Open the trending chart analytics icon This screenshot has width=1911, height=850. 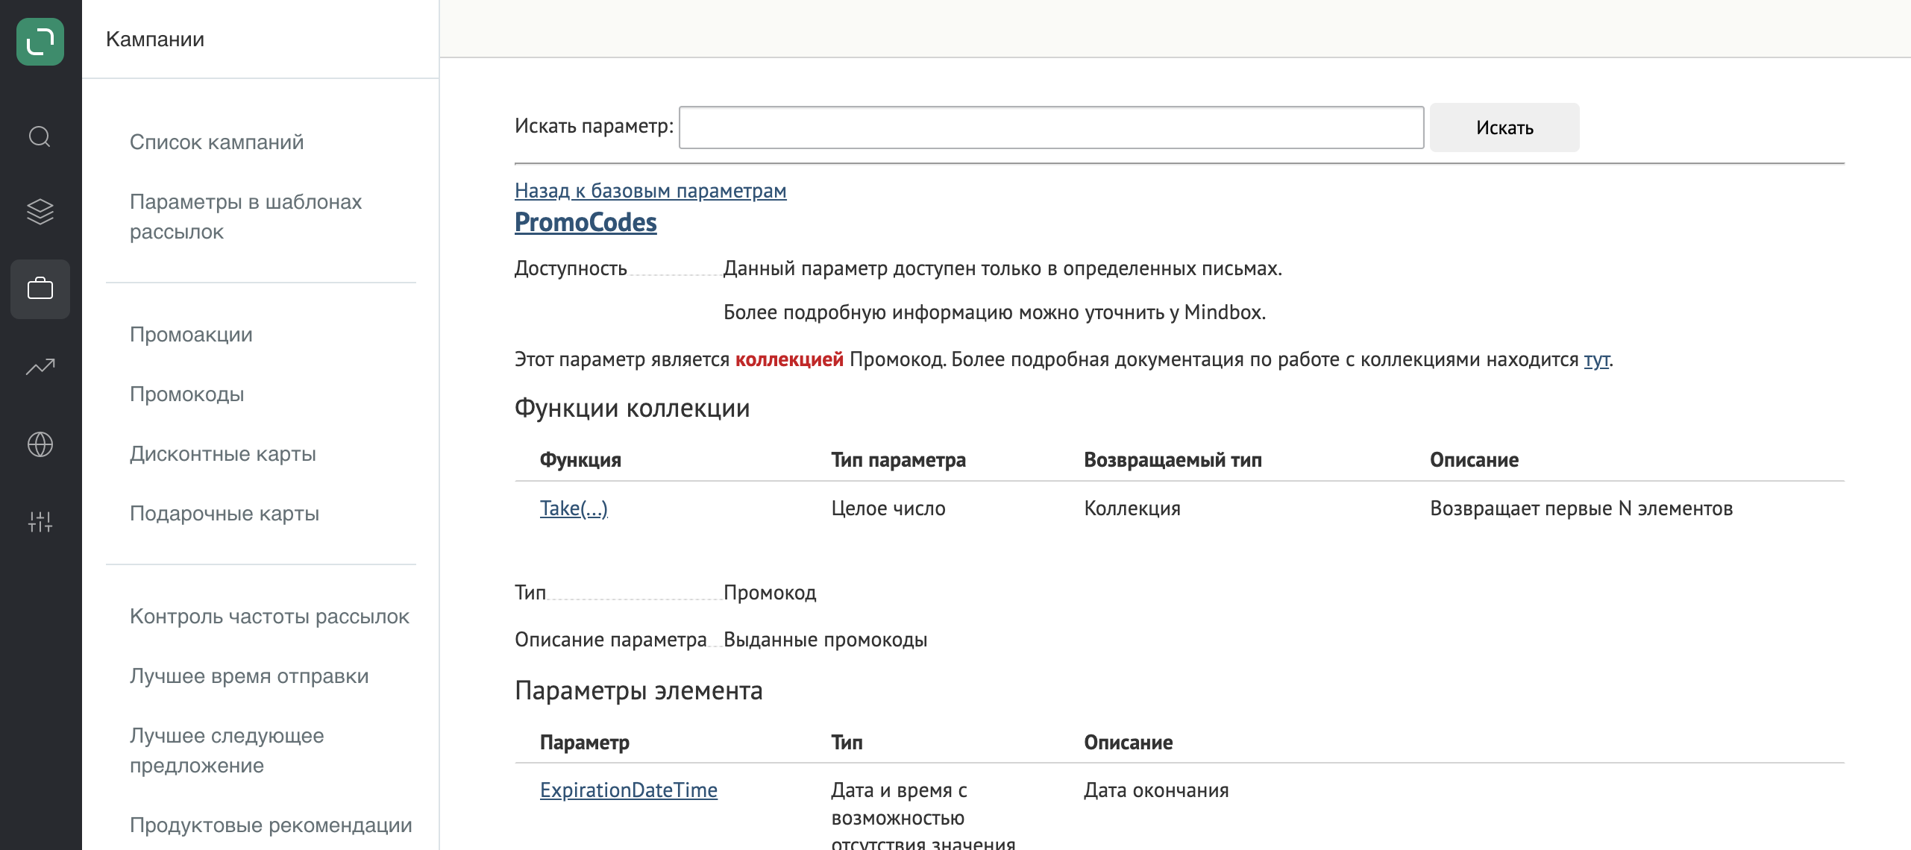pos(40,366)
